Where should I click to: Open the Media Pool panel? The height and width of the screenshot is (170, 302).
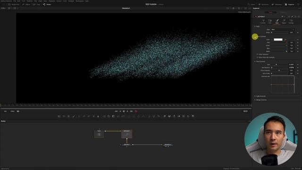14,4
